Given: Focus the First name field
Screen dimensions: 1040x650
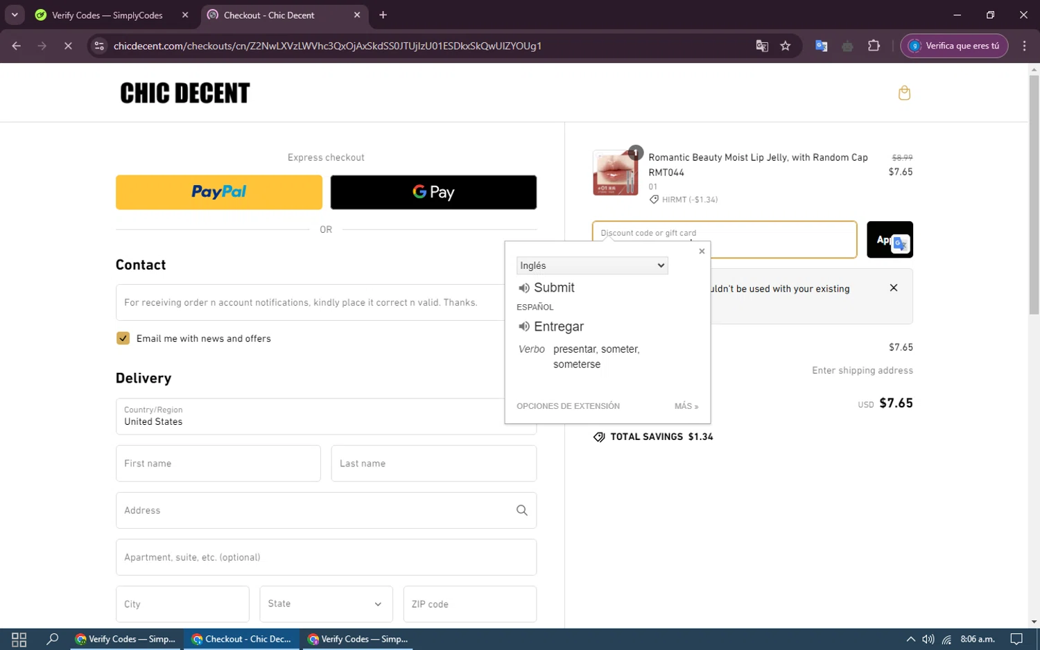Looking at the screenshot, I should click(218, 463).
